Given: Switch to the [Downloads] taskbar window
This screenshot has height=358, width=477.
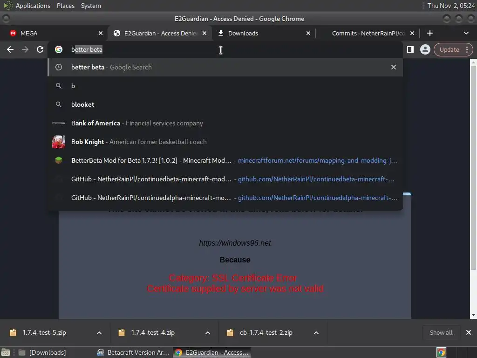Looking at the screenshot, I should [x=42, y=352].
